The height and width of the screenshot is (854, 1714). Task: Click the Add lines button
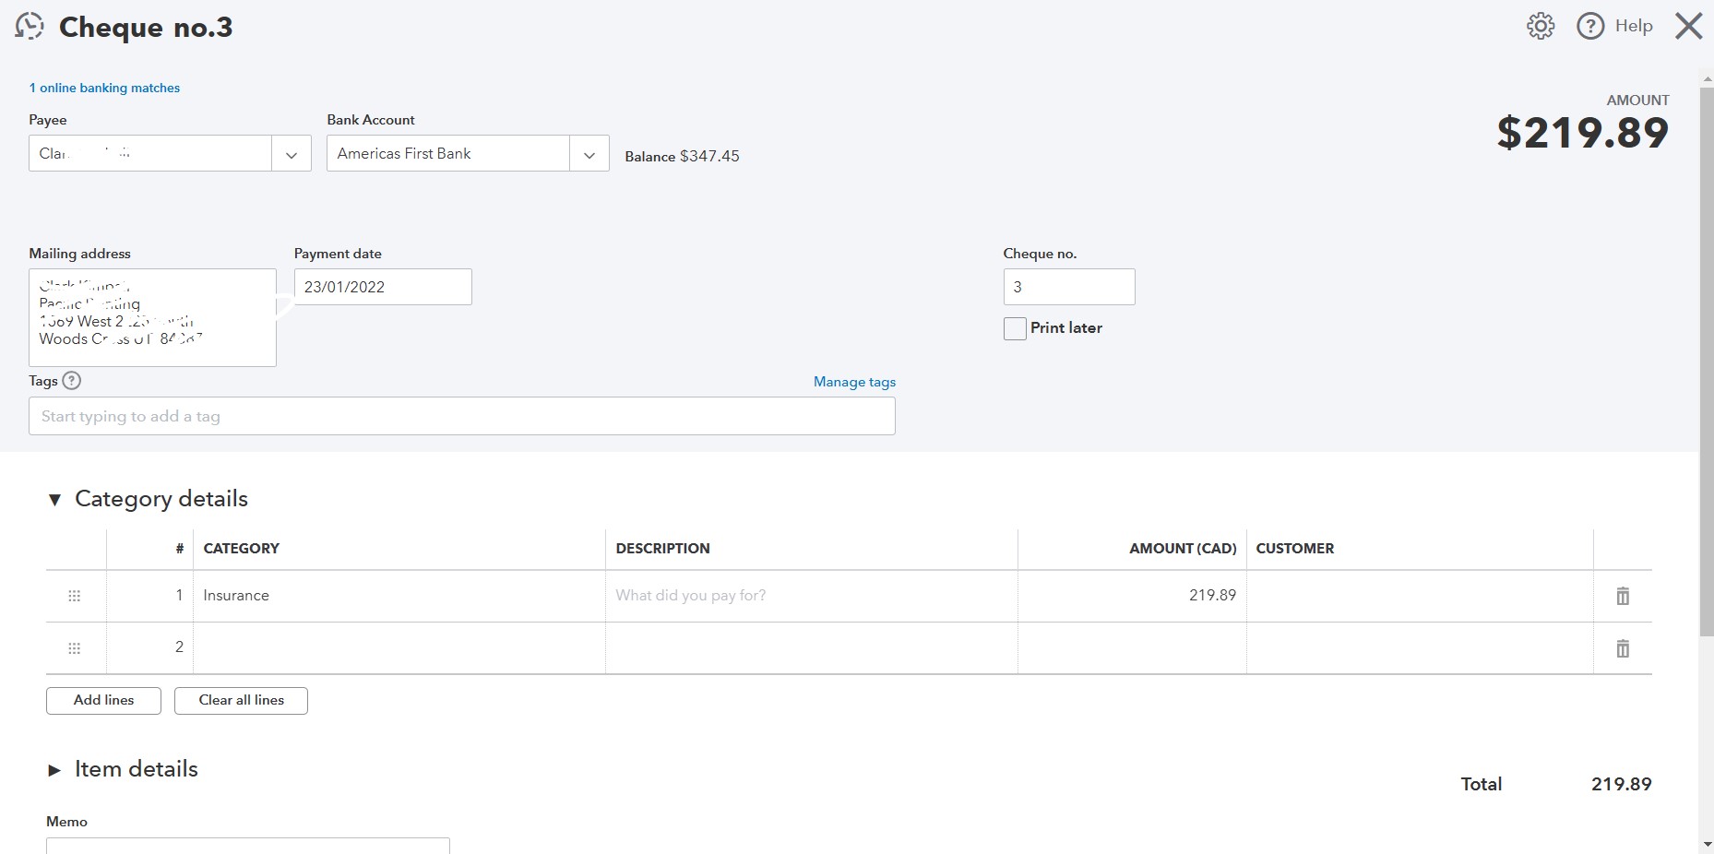103,700
